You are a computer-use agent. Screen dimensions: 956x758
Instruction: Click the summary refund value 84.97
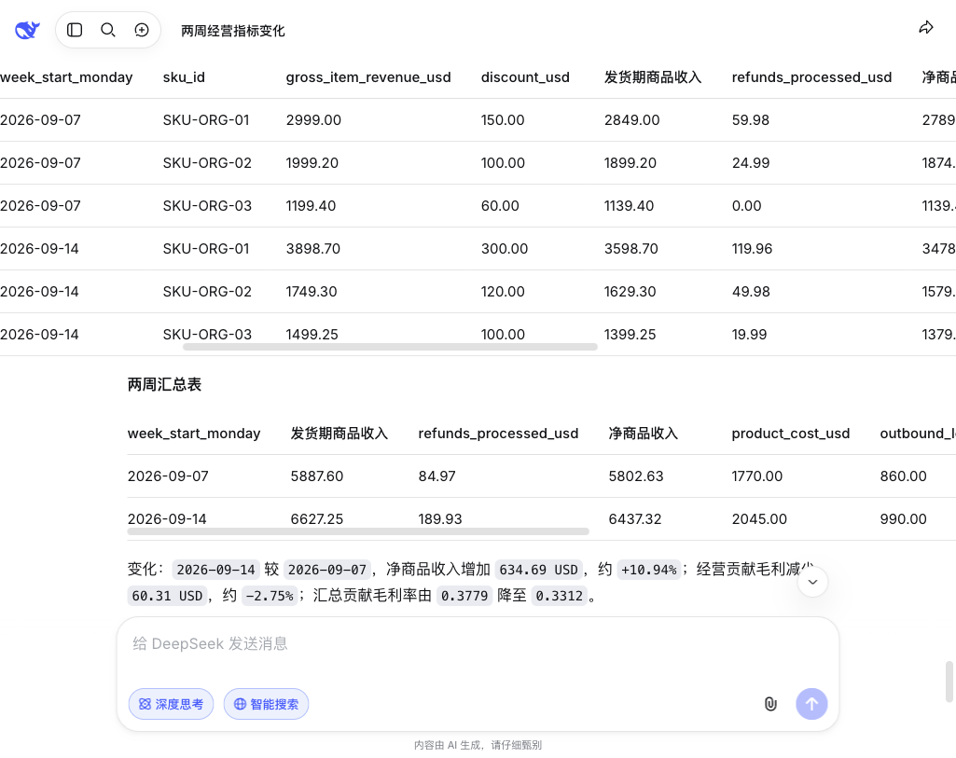tap(436, 475)
